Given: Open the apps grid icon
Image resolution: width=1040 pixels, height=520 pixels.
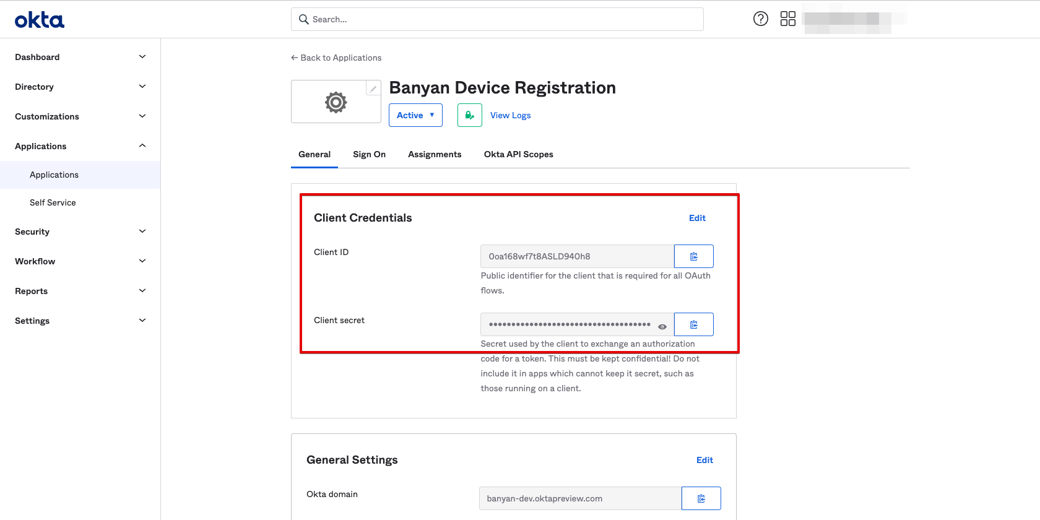Looking at the screenshot, I should click(787, 19).
